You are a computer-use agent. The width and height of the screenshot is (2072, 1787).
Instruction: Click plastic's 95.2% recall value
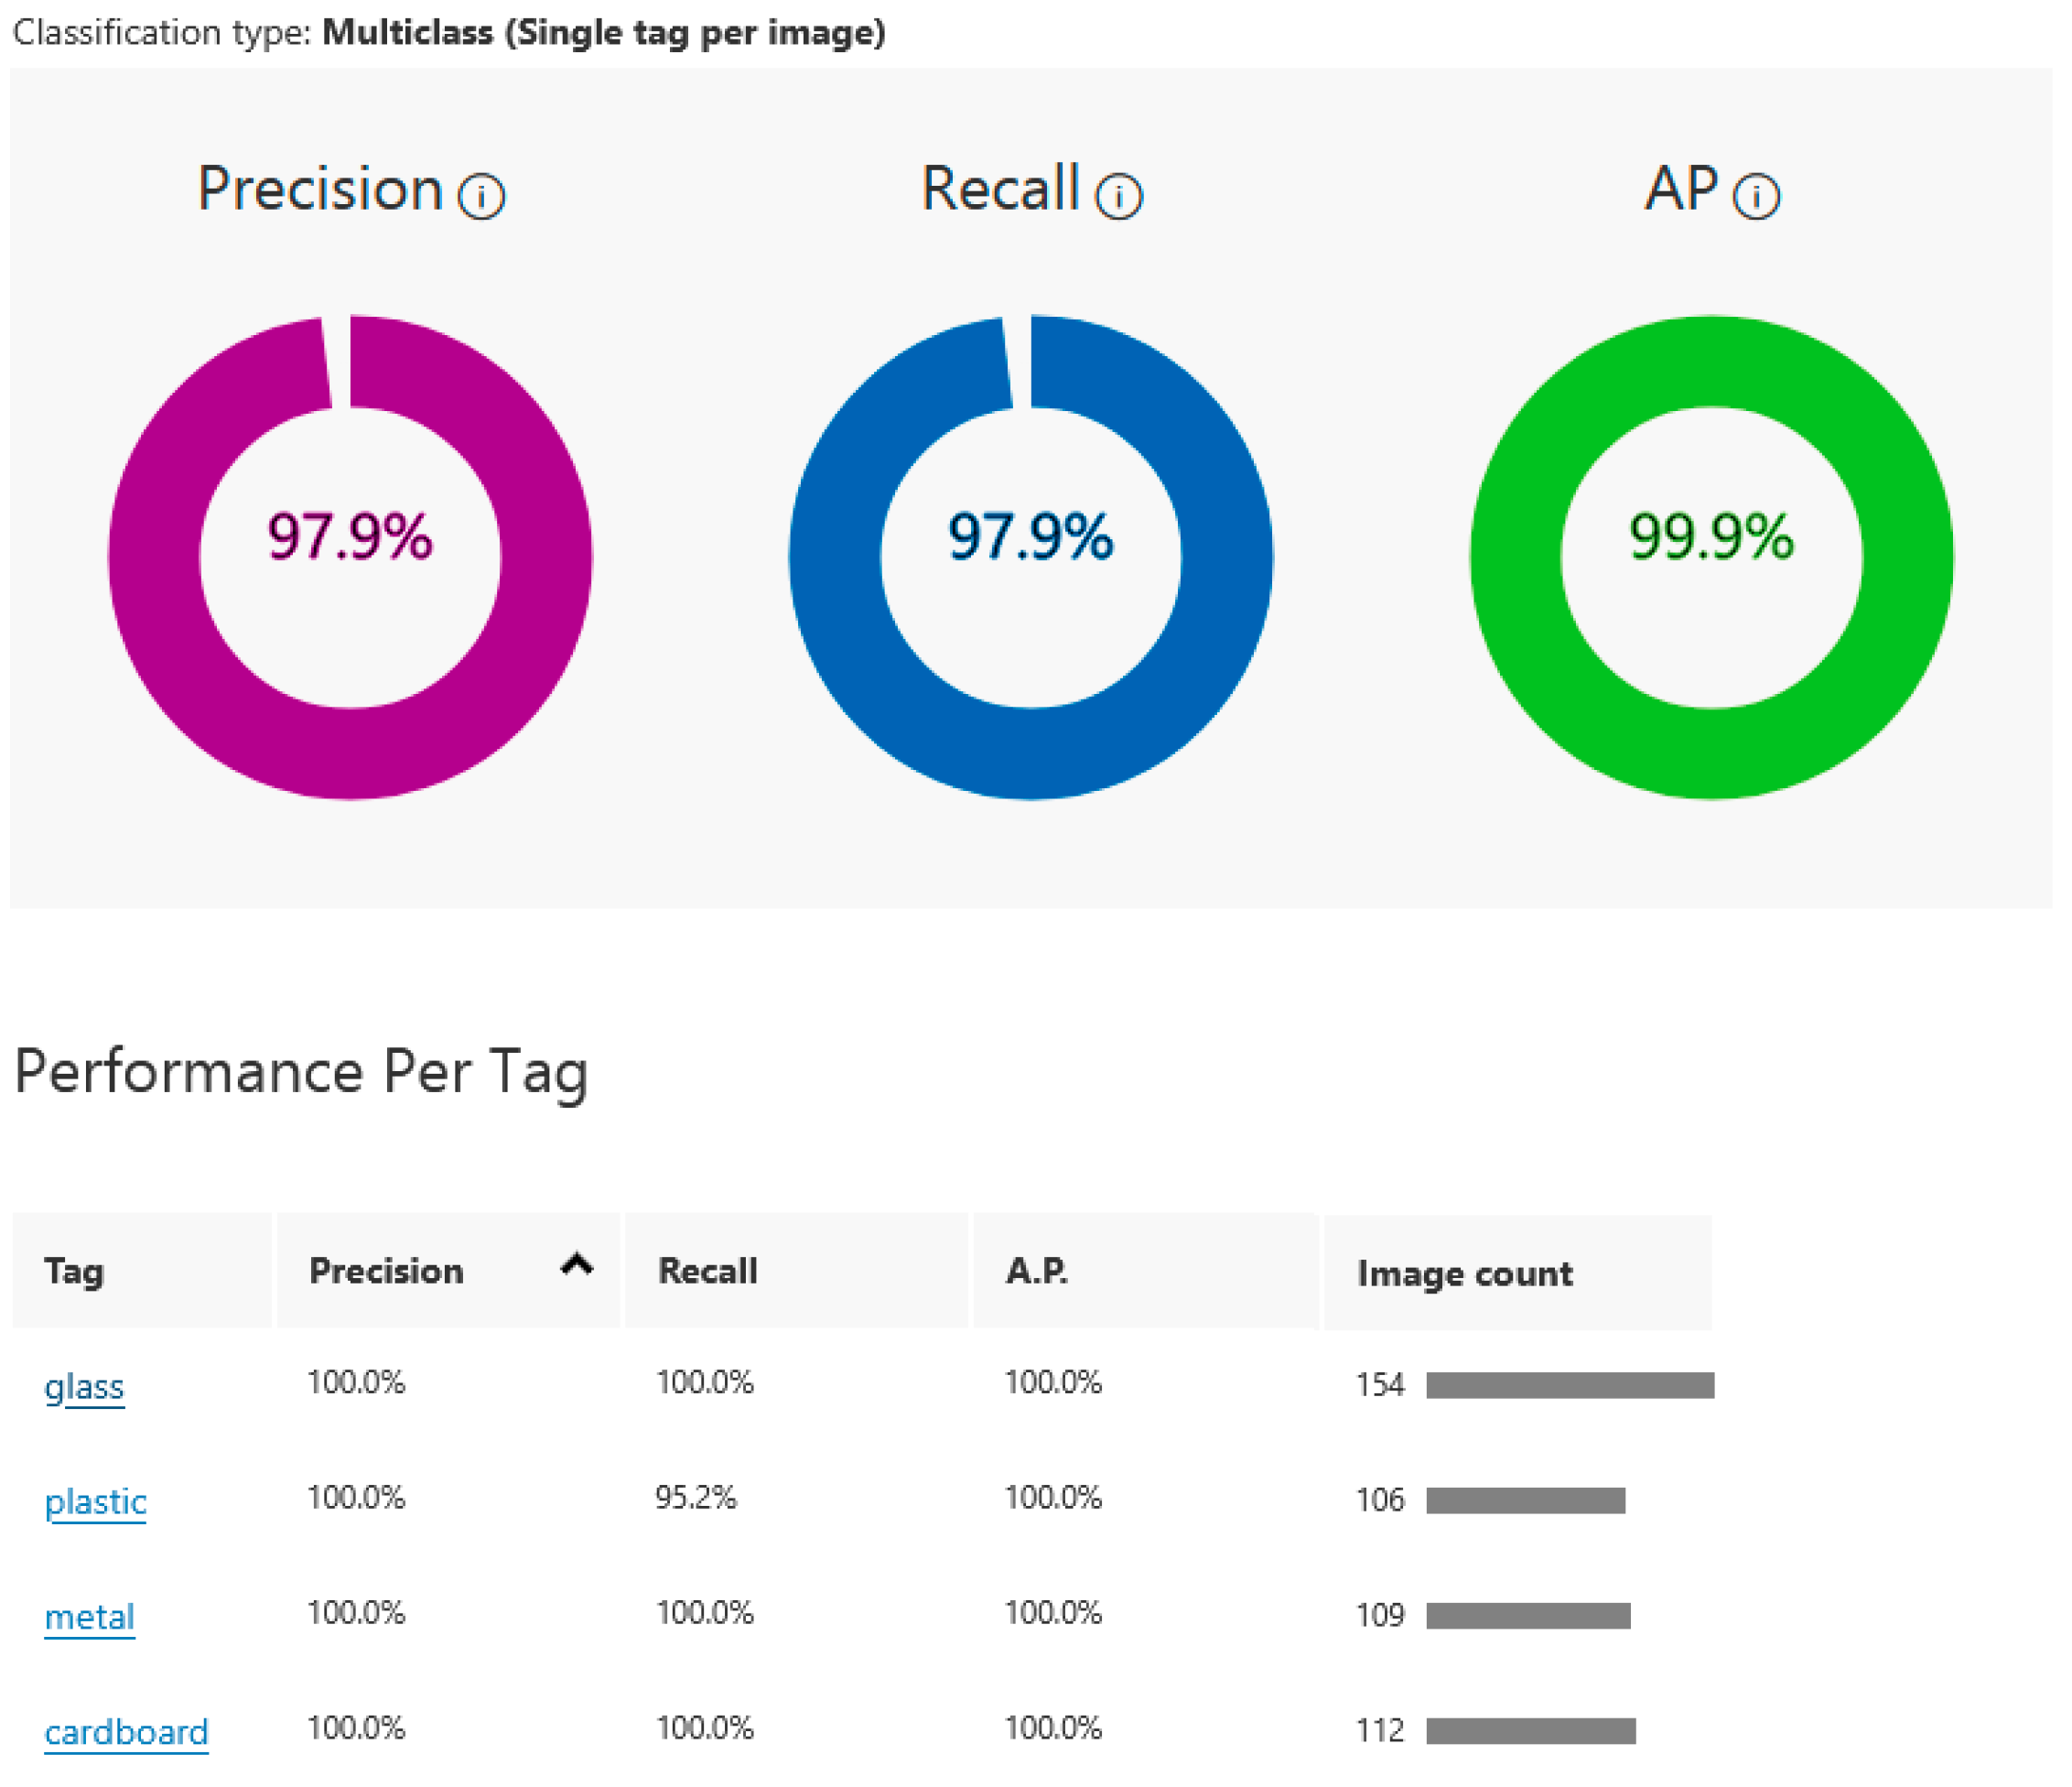pyautogui.click(x=695, y=1498)
